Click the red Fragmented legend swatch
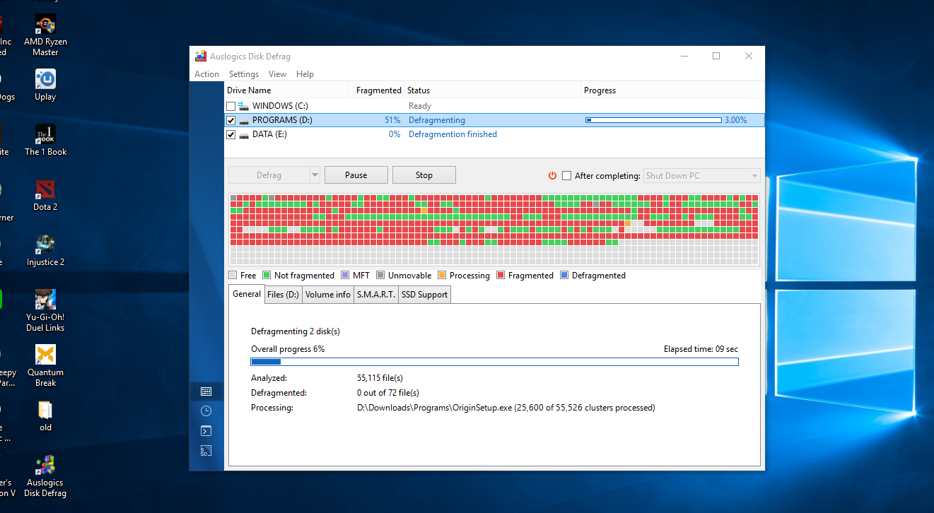The image size is (934, 513). pos(501,276)
